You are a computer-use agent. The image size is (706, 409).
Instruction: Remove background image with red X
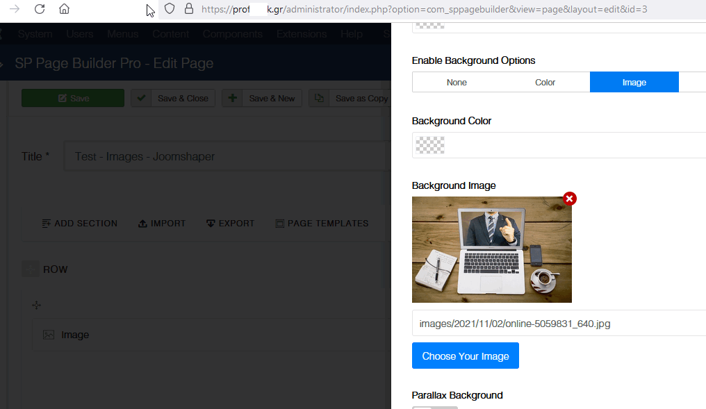[570, 199]
